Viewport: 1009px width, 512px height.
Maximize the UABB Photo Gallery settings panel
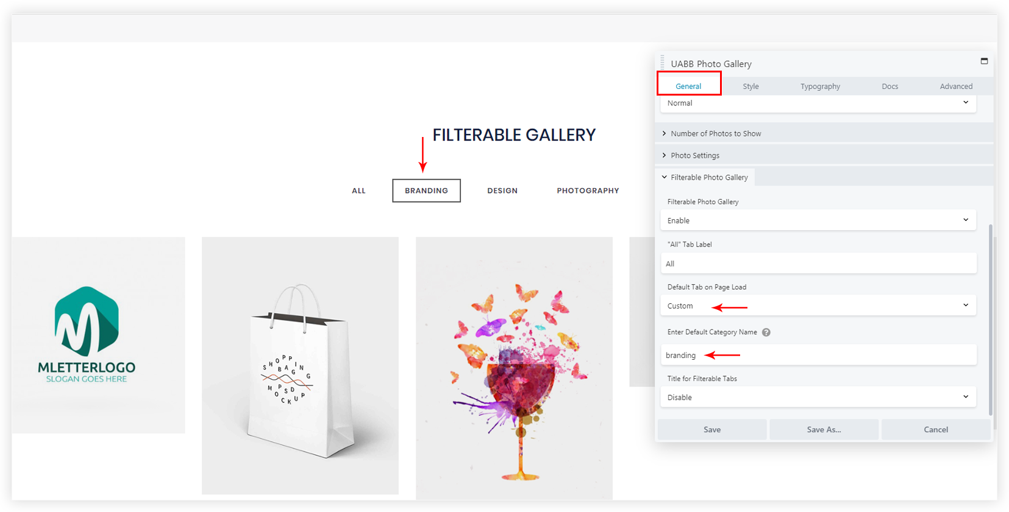(x=984, y=61)
